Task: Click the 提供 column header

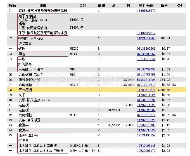Action: pos(82,6)
